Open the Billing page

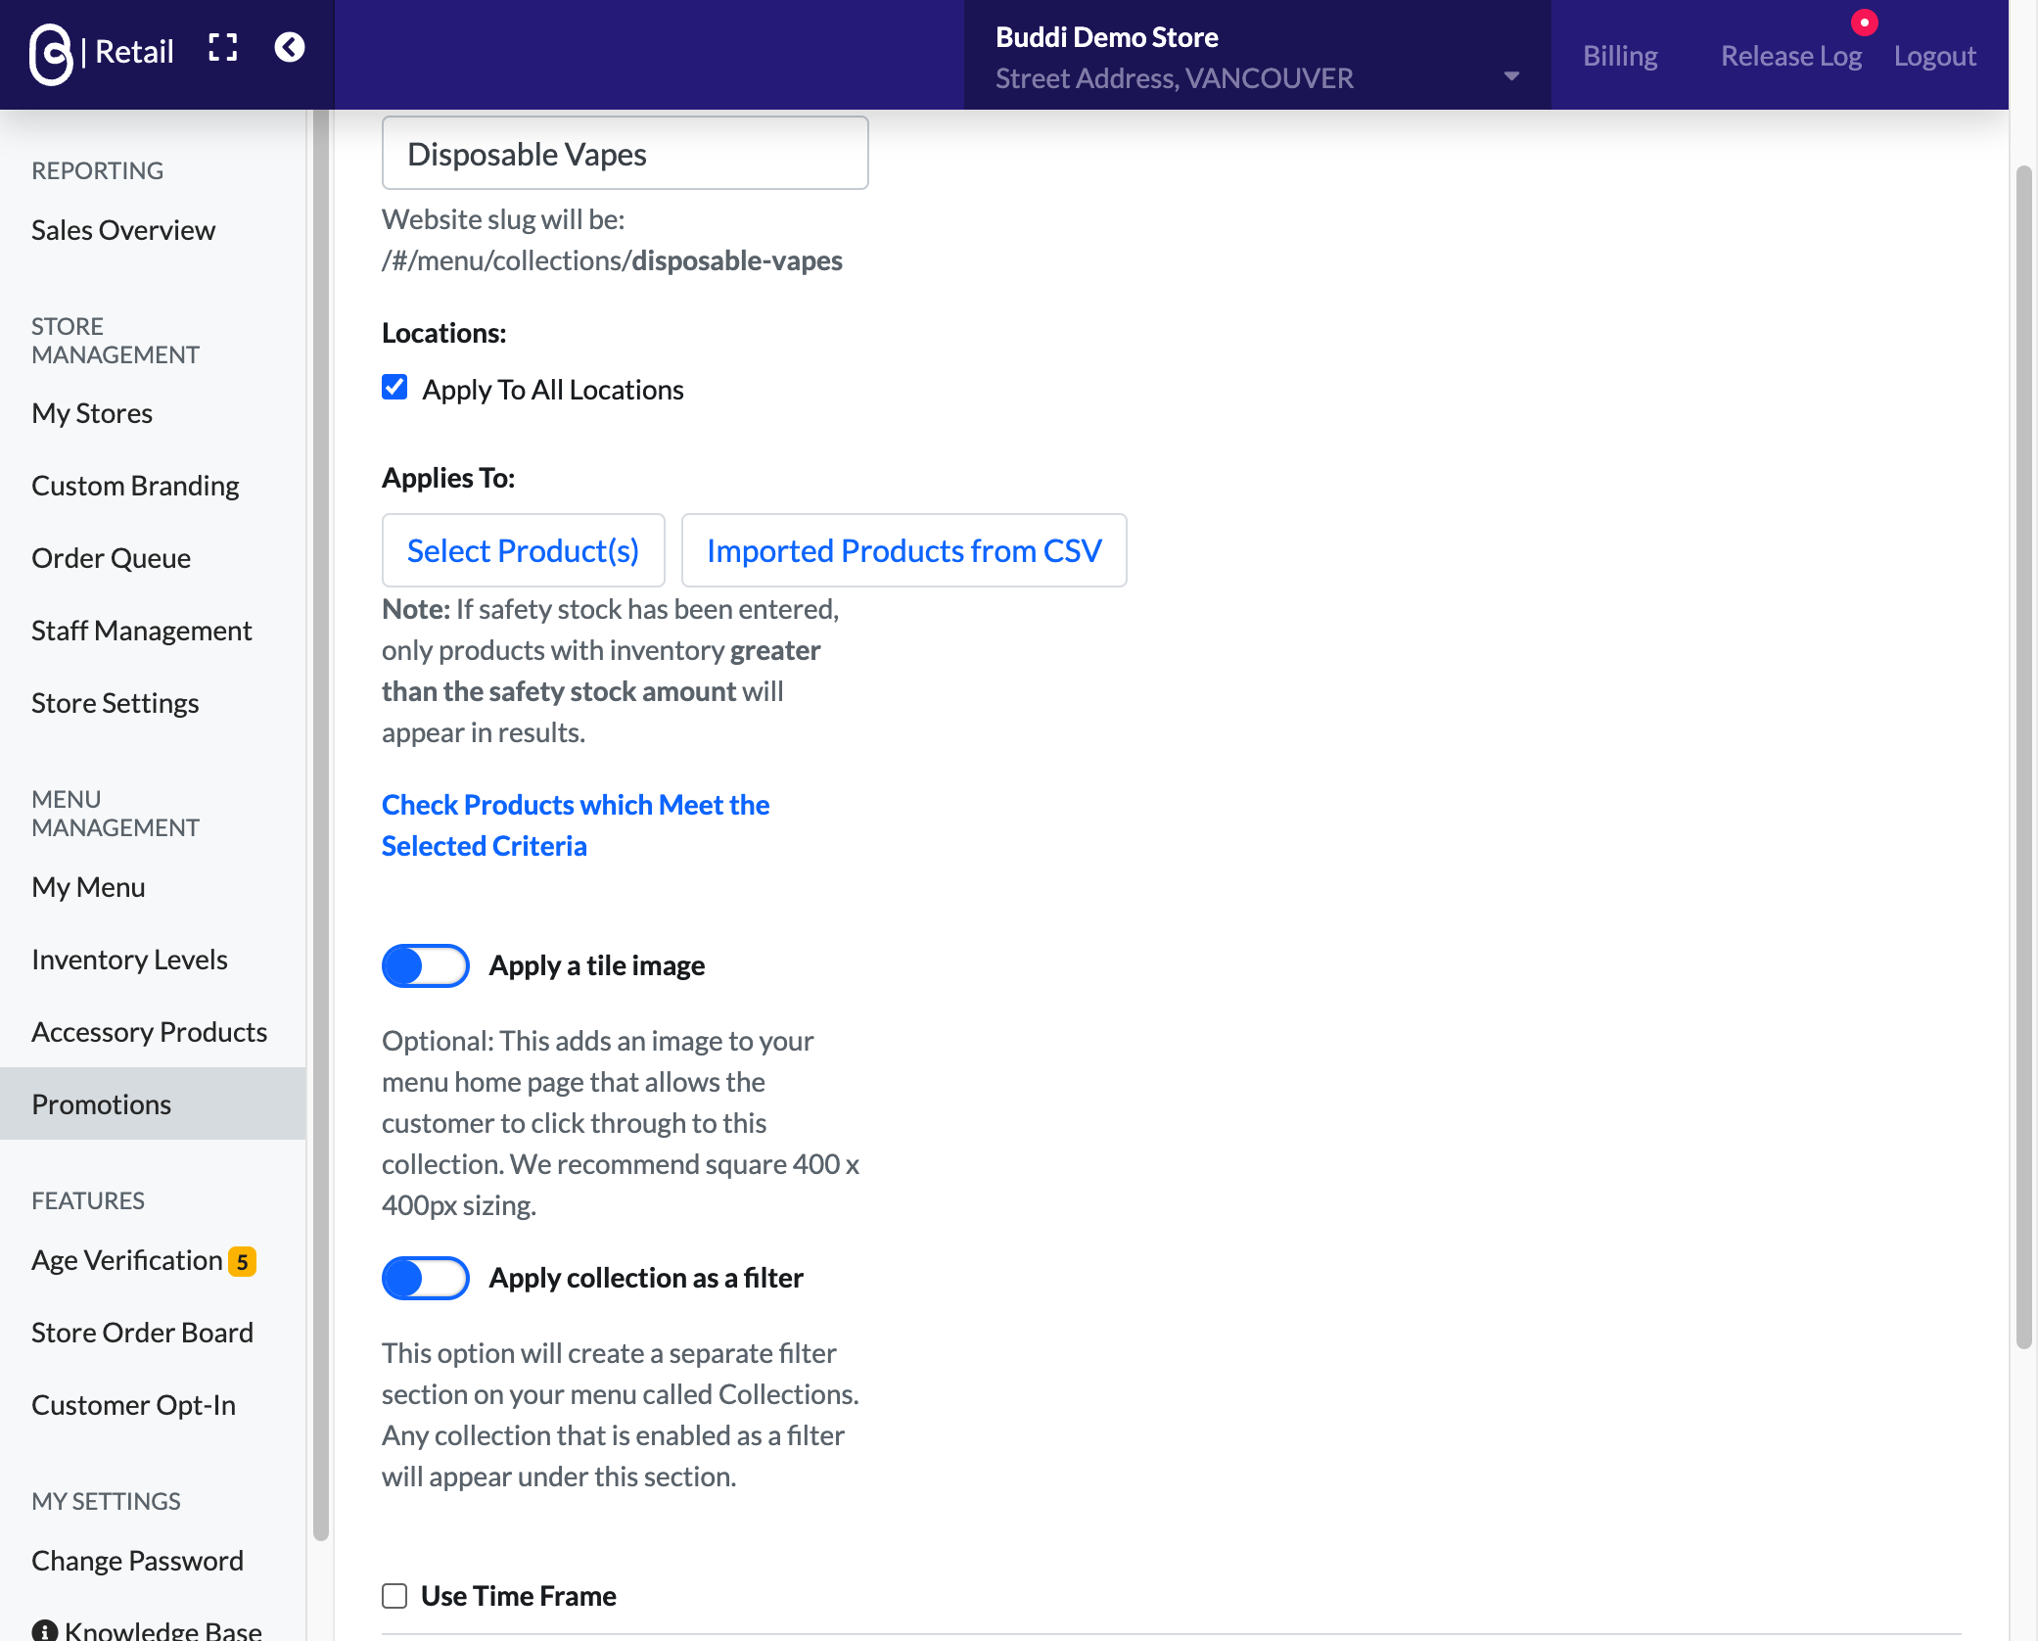click(x=1620, y=56)
